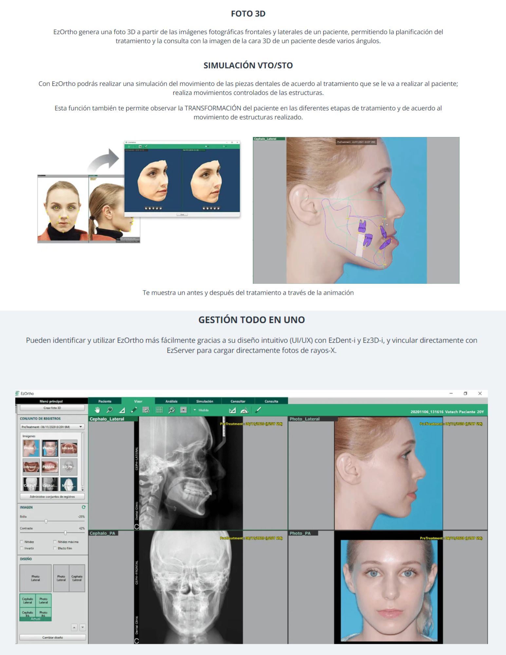Select the pencil drawing tool
506x655 pixels.
point(134,410)
